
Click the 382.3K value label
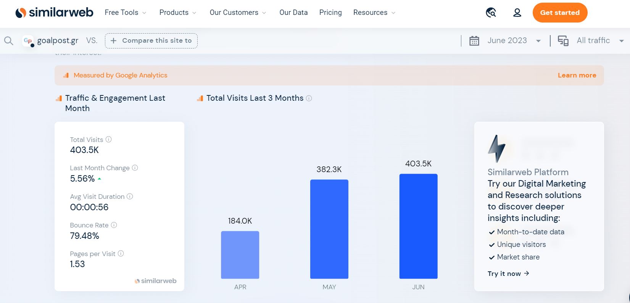coord(329,169)
